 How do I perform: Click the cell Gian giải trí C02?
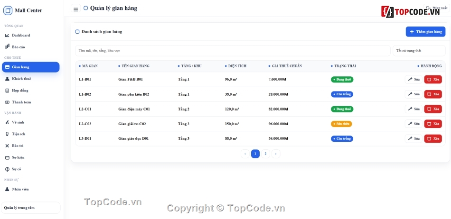(x=132, y=124)
